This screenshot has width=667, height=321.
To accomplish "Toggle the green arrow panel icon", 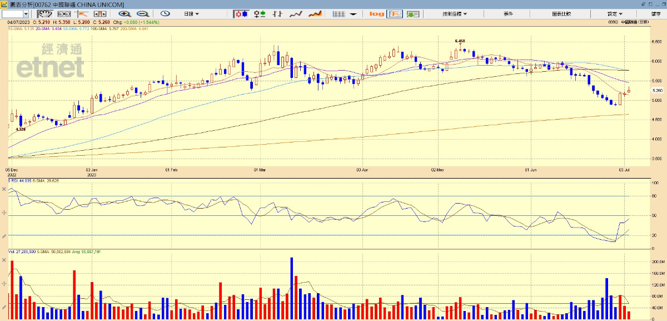I will click(x=412, y=13).
